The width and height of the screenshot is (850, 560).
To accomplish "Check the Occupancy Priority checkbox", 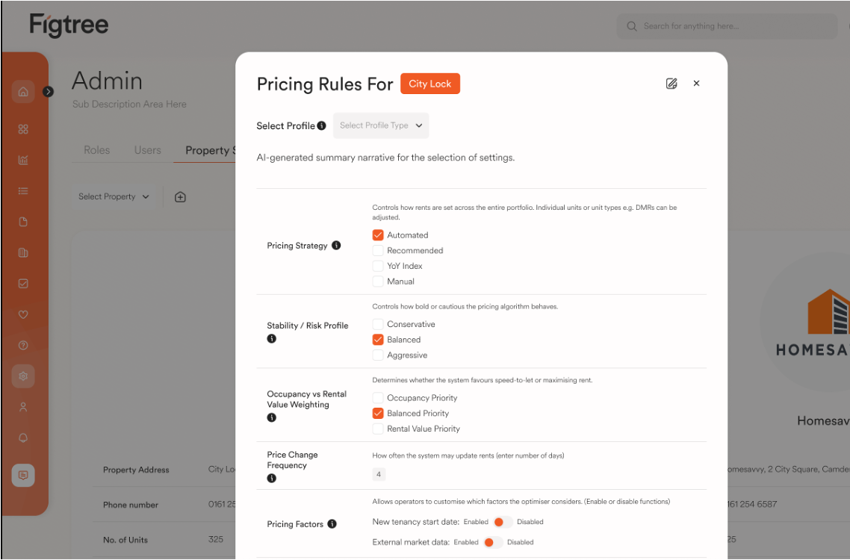I will [x=378, y=398].
